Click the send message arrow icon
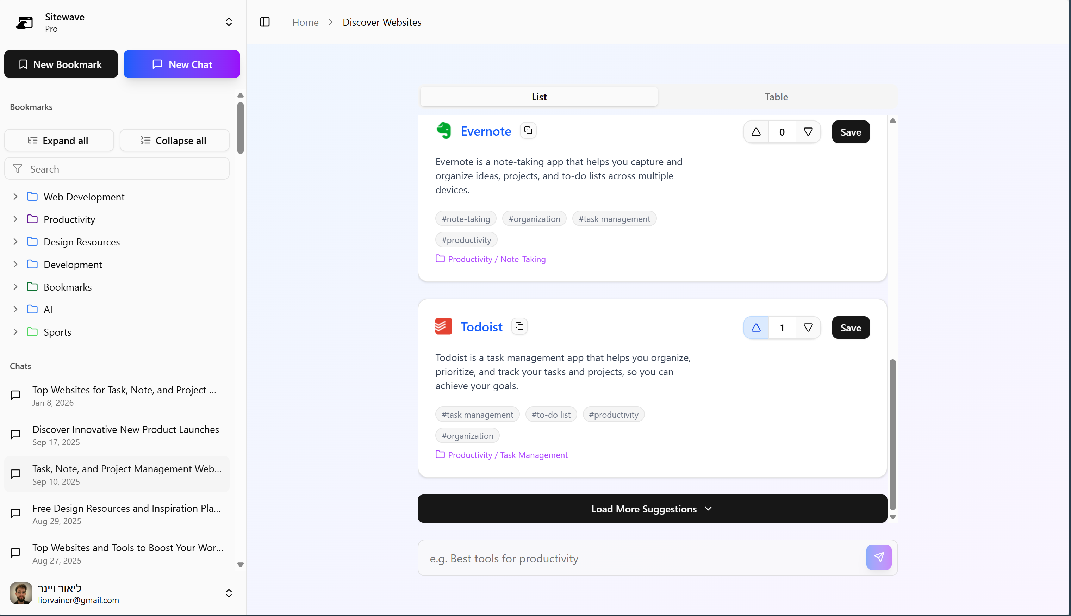 click(879, 557)
